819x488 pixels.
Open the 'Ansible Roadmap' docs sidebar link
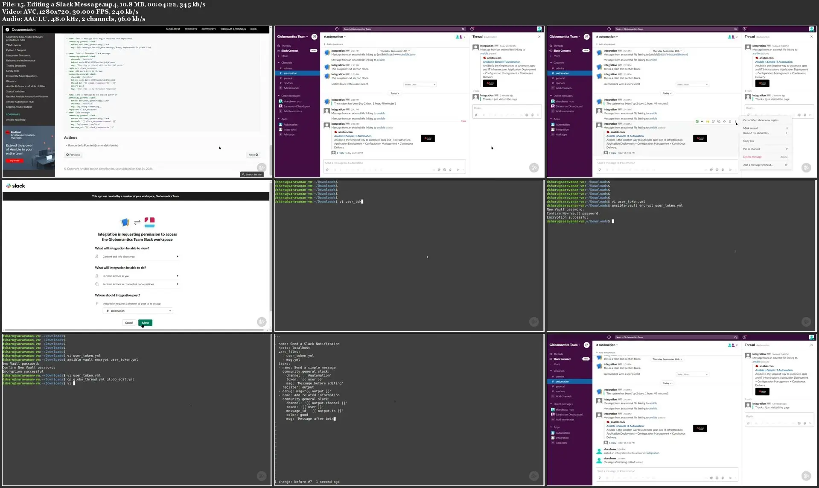tap(16, 120)
